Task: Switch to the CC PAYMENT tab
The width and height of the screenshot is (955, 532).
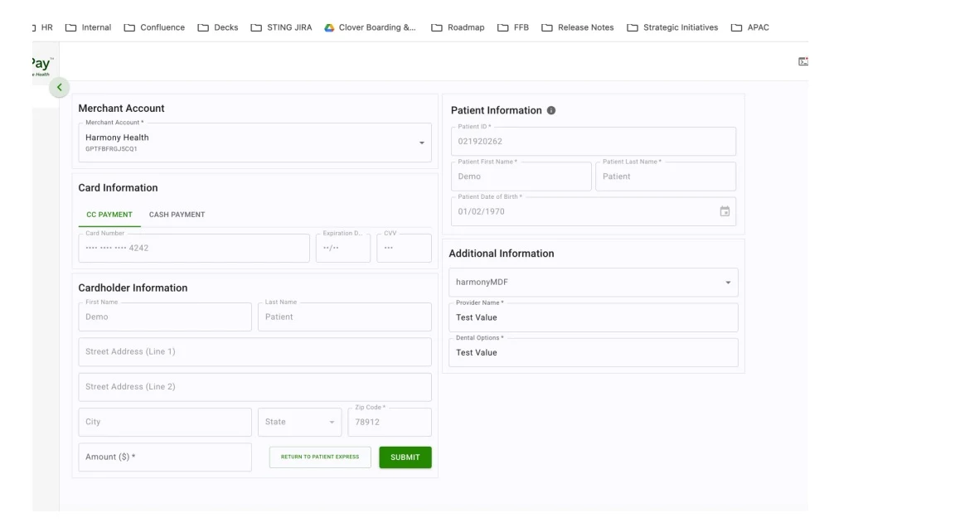Action: [x=109, y=215]
